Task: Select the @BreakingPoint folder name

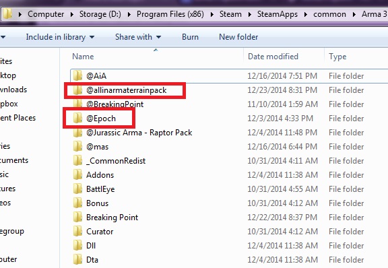Action: (x=115, y=104)
